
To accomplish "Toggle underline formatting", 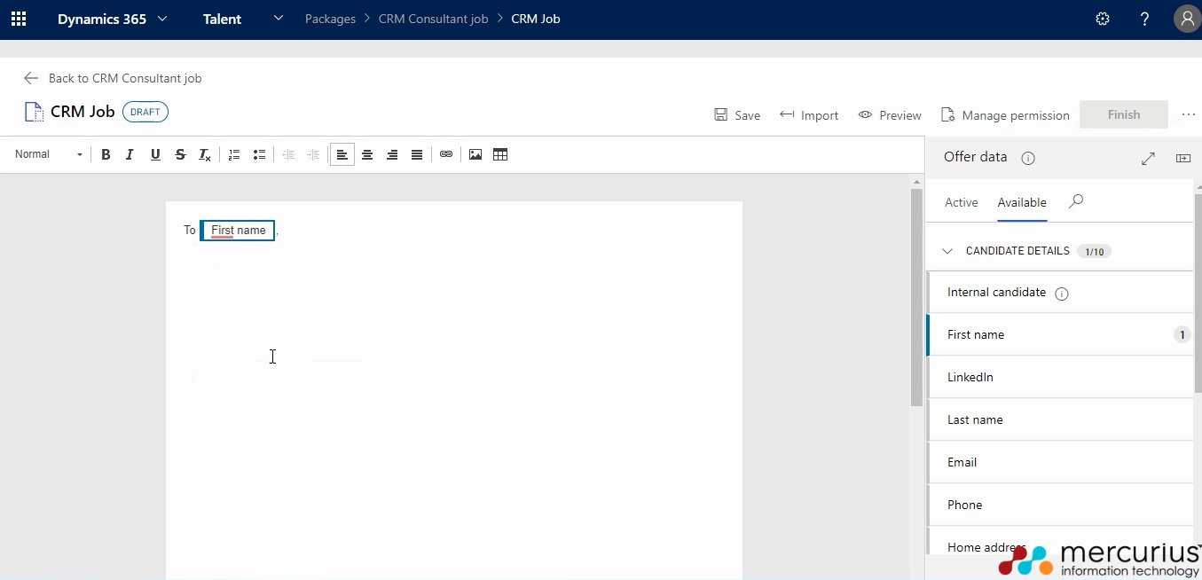I will pyautogui.click(x=155, y=154).
